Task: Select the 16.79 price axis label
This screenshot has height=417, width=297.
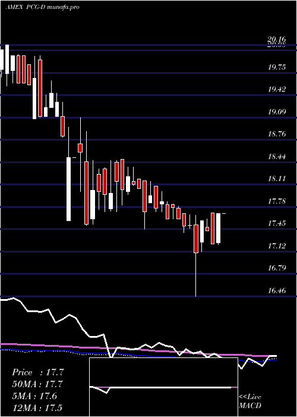Action: click(277, 268)
